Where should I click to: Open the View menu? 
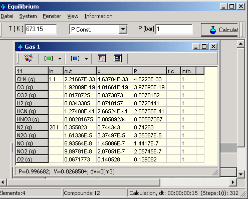[73, 16]
